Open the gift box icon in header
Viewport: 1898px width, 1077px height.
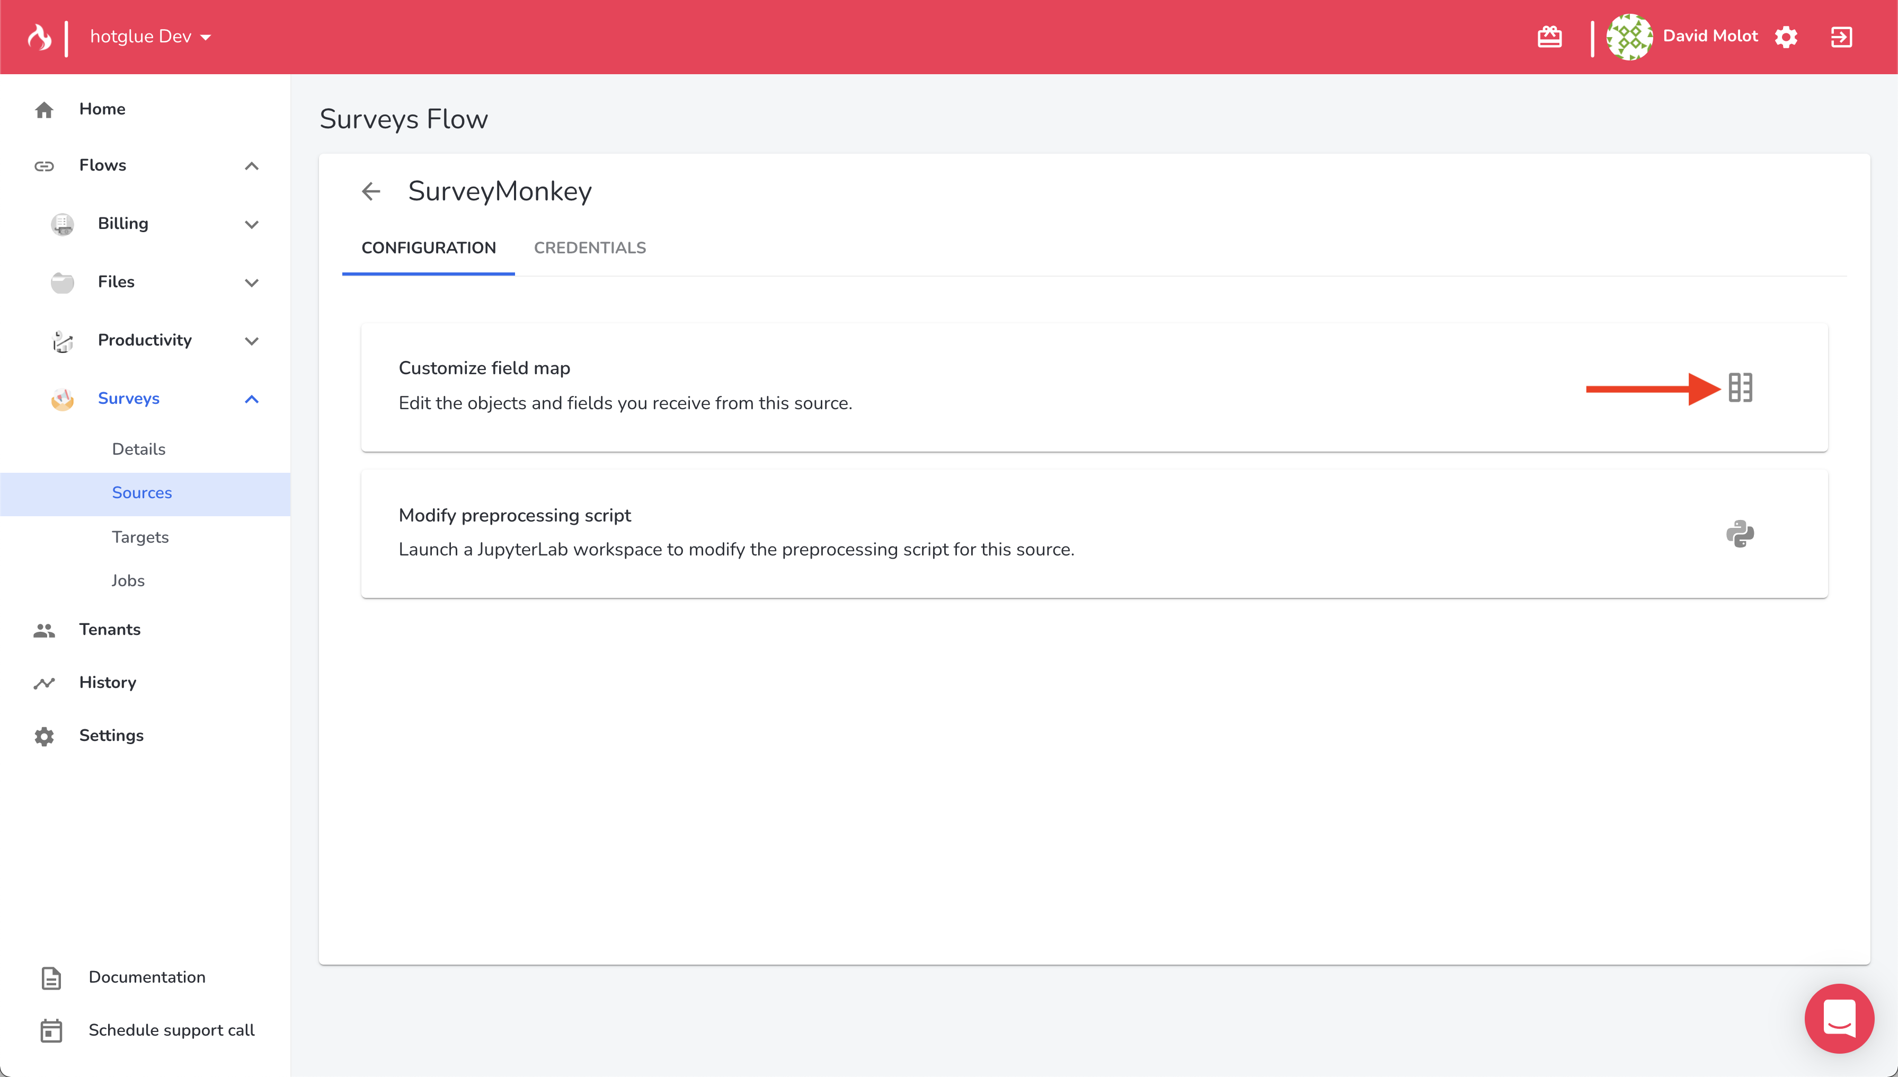tap(1549, 36)
